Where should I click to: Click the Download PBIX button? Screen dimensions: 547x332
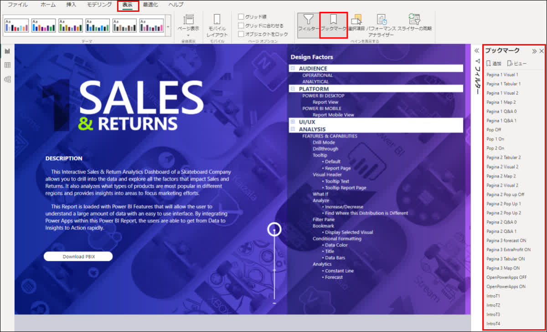(78, 256)
